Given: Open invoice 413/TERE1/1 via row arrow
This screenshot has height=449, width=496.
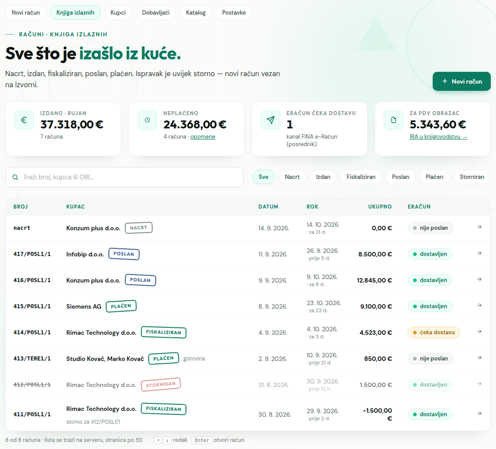Looking at the screenshot, I should (479, 358).
